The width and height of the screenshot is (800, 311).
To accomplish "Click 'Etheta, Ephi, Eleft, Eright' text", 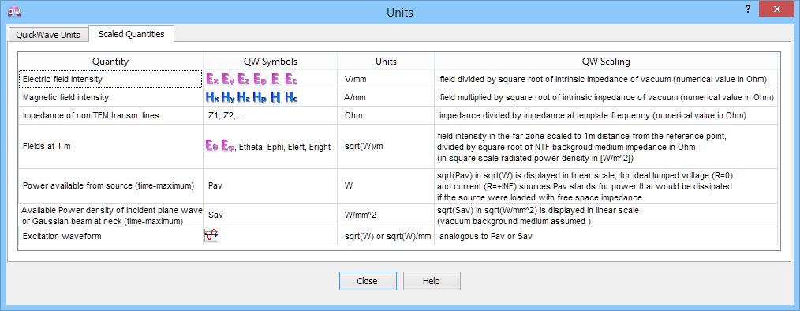I will (x=285, y=147).
